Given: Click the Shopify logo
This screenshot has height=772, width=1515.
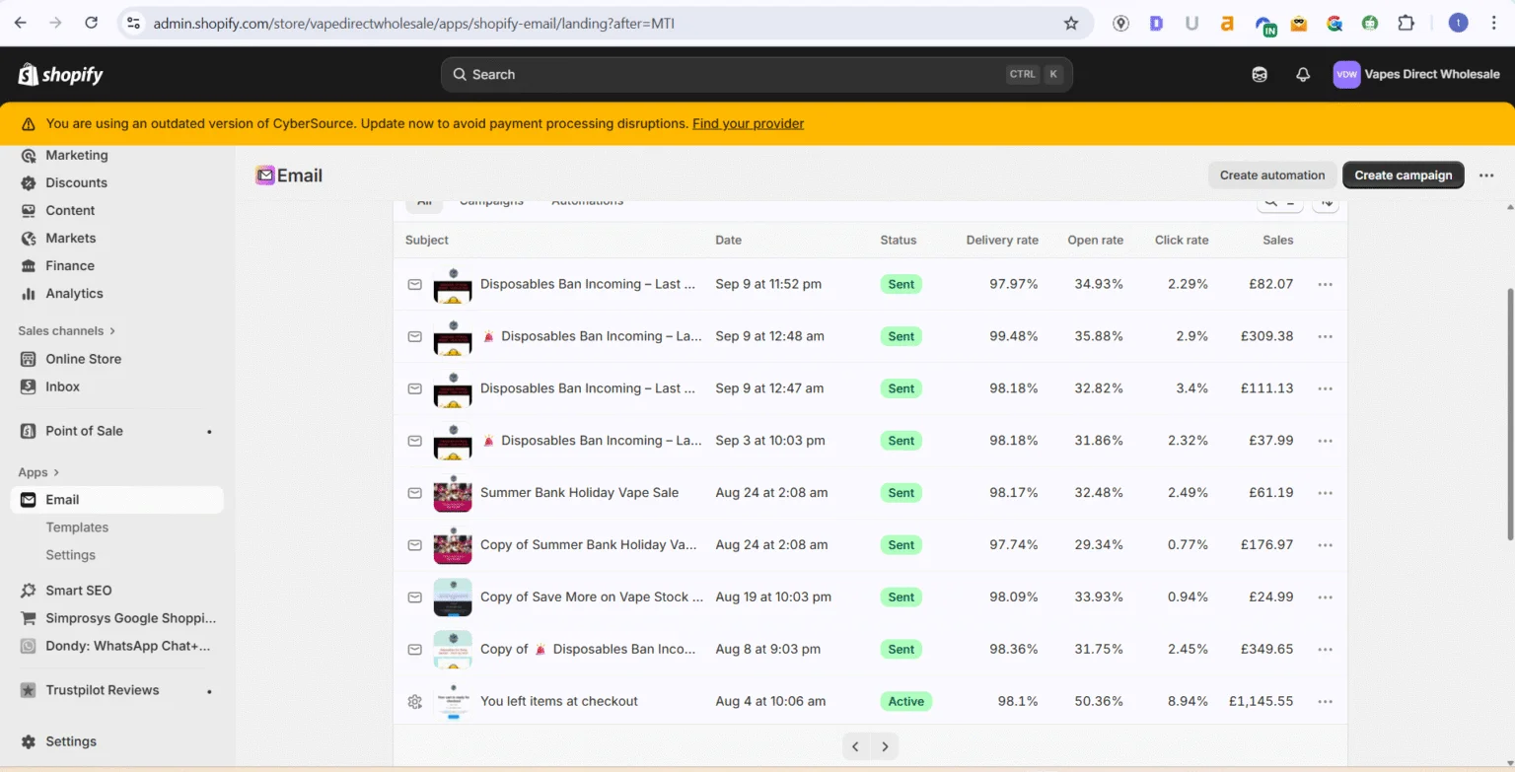Looking at the screenshot, I should click(60, 75).
